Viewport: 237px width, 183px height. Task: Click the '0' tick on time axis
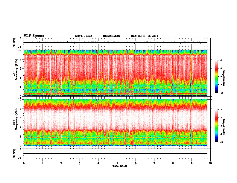24,163
